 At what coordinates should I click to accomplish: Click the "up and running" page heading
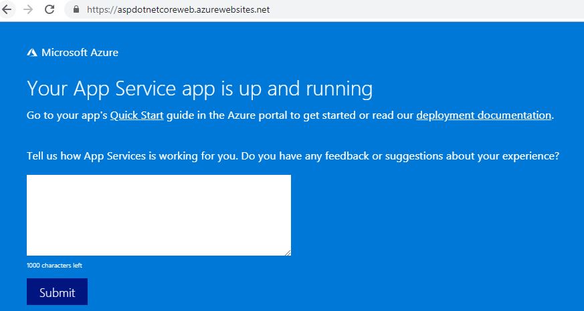click(x=199, y=89)
